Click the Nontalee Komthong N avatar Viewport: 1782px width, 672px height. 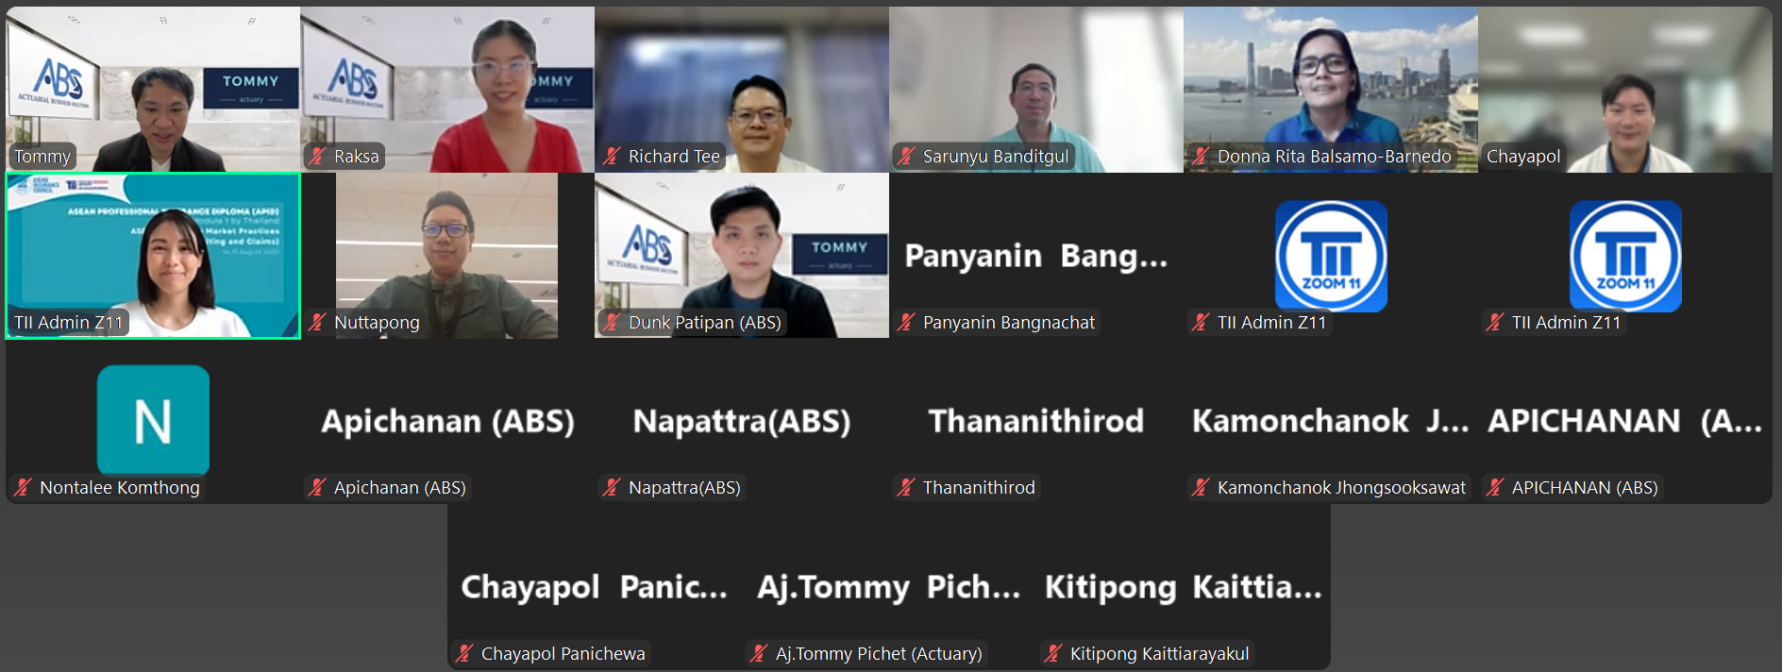pyautogui.click(x=153, y=420)
